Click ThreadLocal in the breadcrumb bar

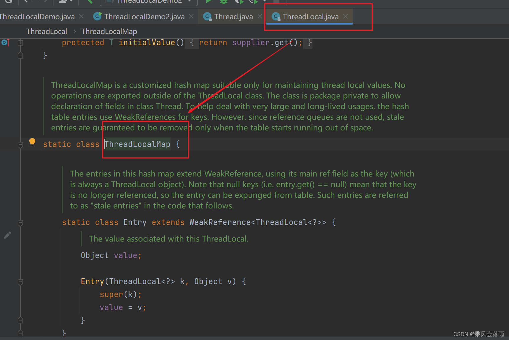[x=47, y=31]
